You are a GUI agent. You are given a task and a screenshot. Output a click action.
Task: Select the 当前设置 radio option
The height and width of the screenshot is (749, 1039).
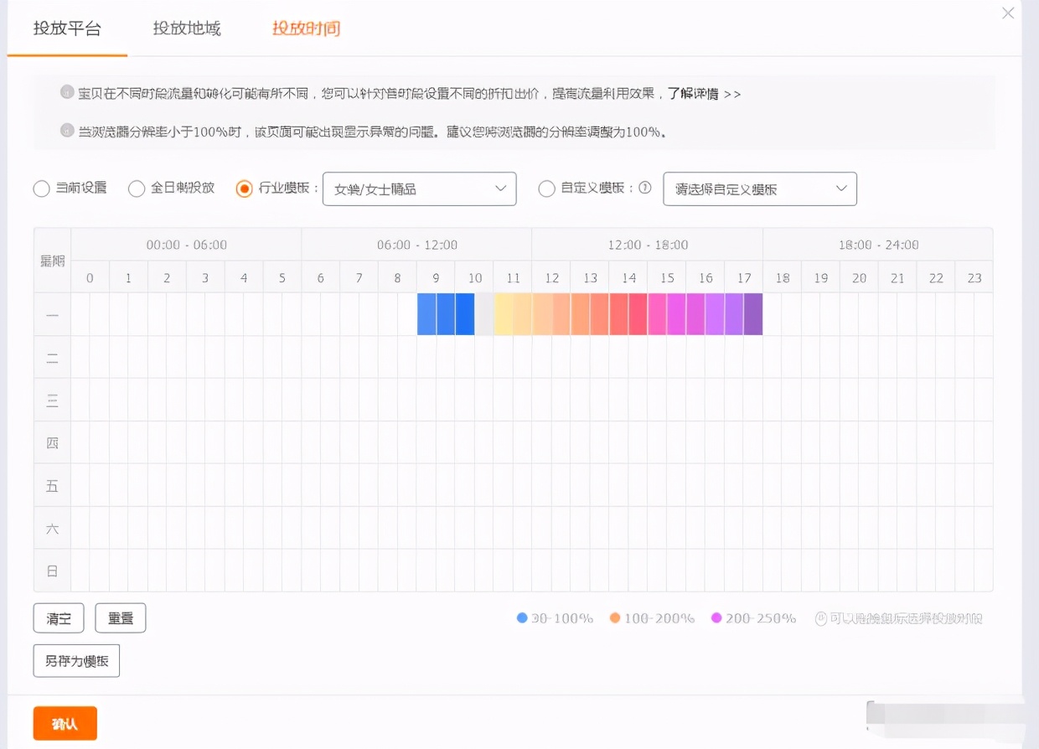click(x=41, y=189)
